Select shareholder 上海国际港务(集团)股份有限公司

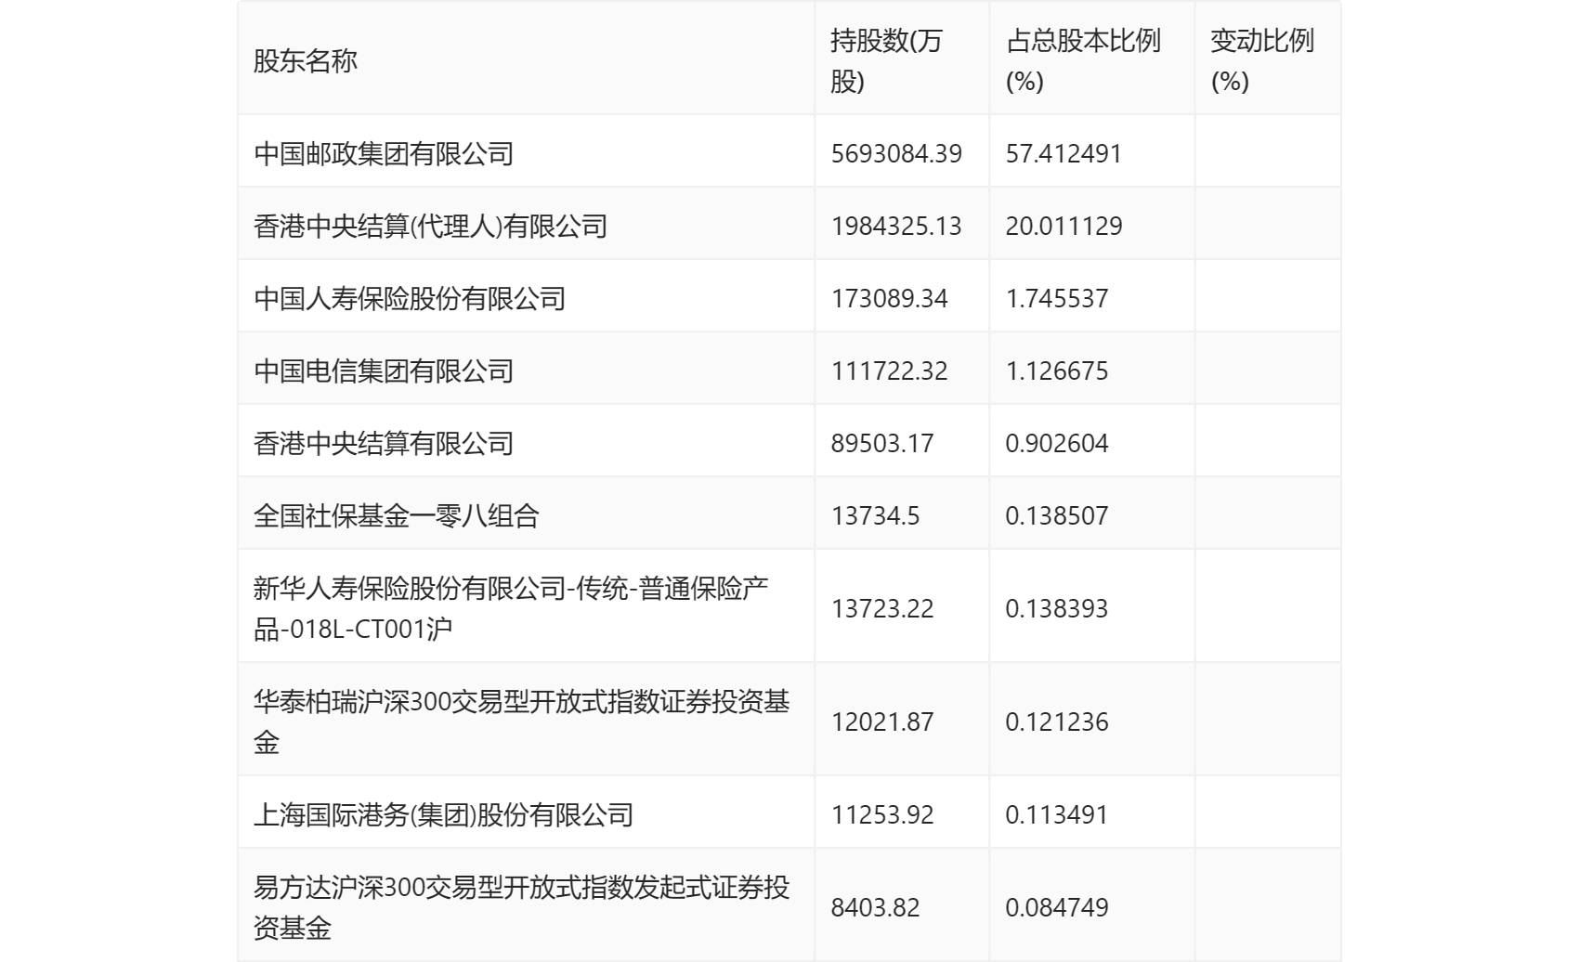point(443,814)
